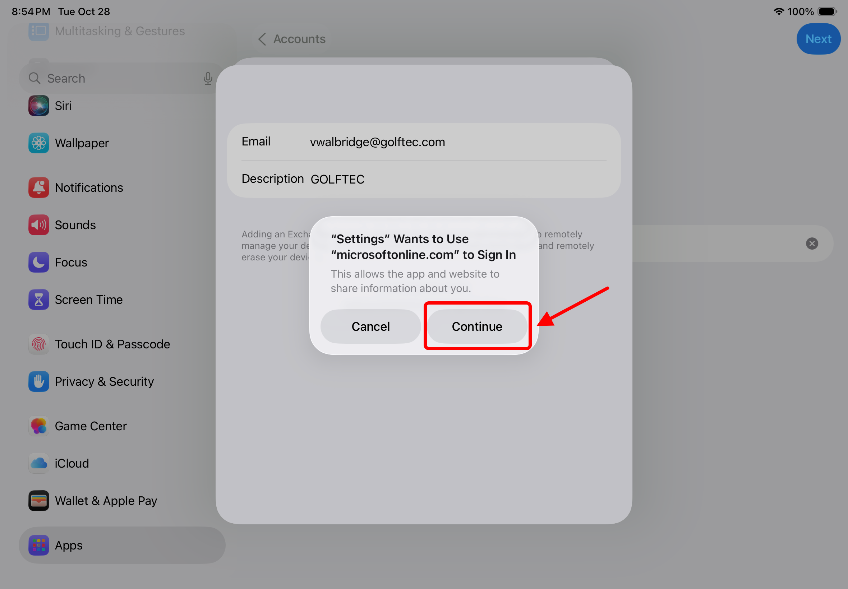The width and height of the screenshot is (848, 589).
Task: Tap Touch ID fingerprint icon
Action: click(x=39, y=344)
